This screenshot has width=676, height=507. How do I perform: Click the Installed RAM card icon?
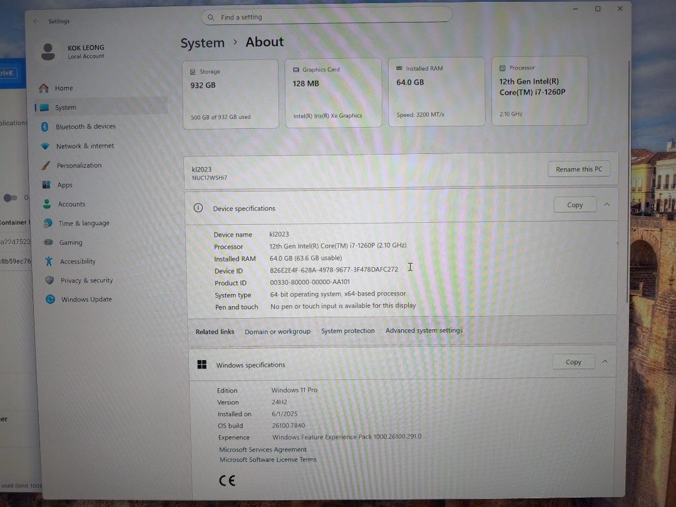click(399, 69)
